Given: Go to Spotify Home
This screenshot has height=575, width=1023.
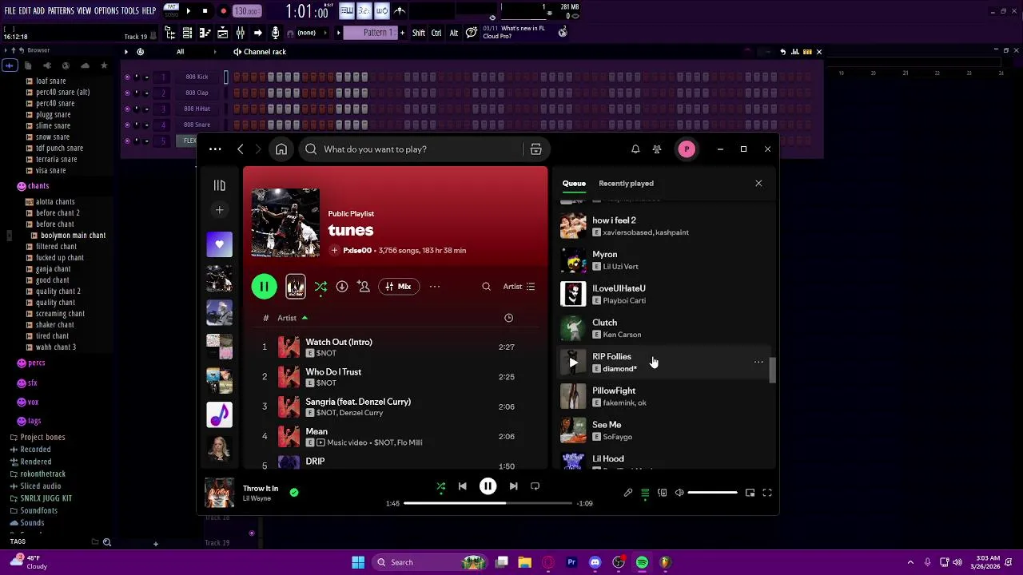Looking at the screenshot, I should [x=281, y=149].
